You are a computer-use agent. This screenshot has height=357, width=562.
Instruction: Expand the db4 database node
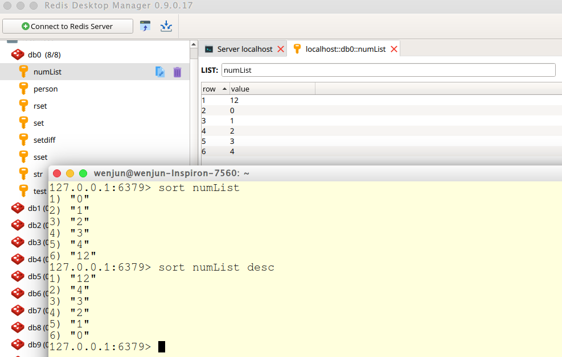(x=18, y=259)
